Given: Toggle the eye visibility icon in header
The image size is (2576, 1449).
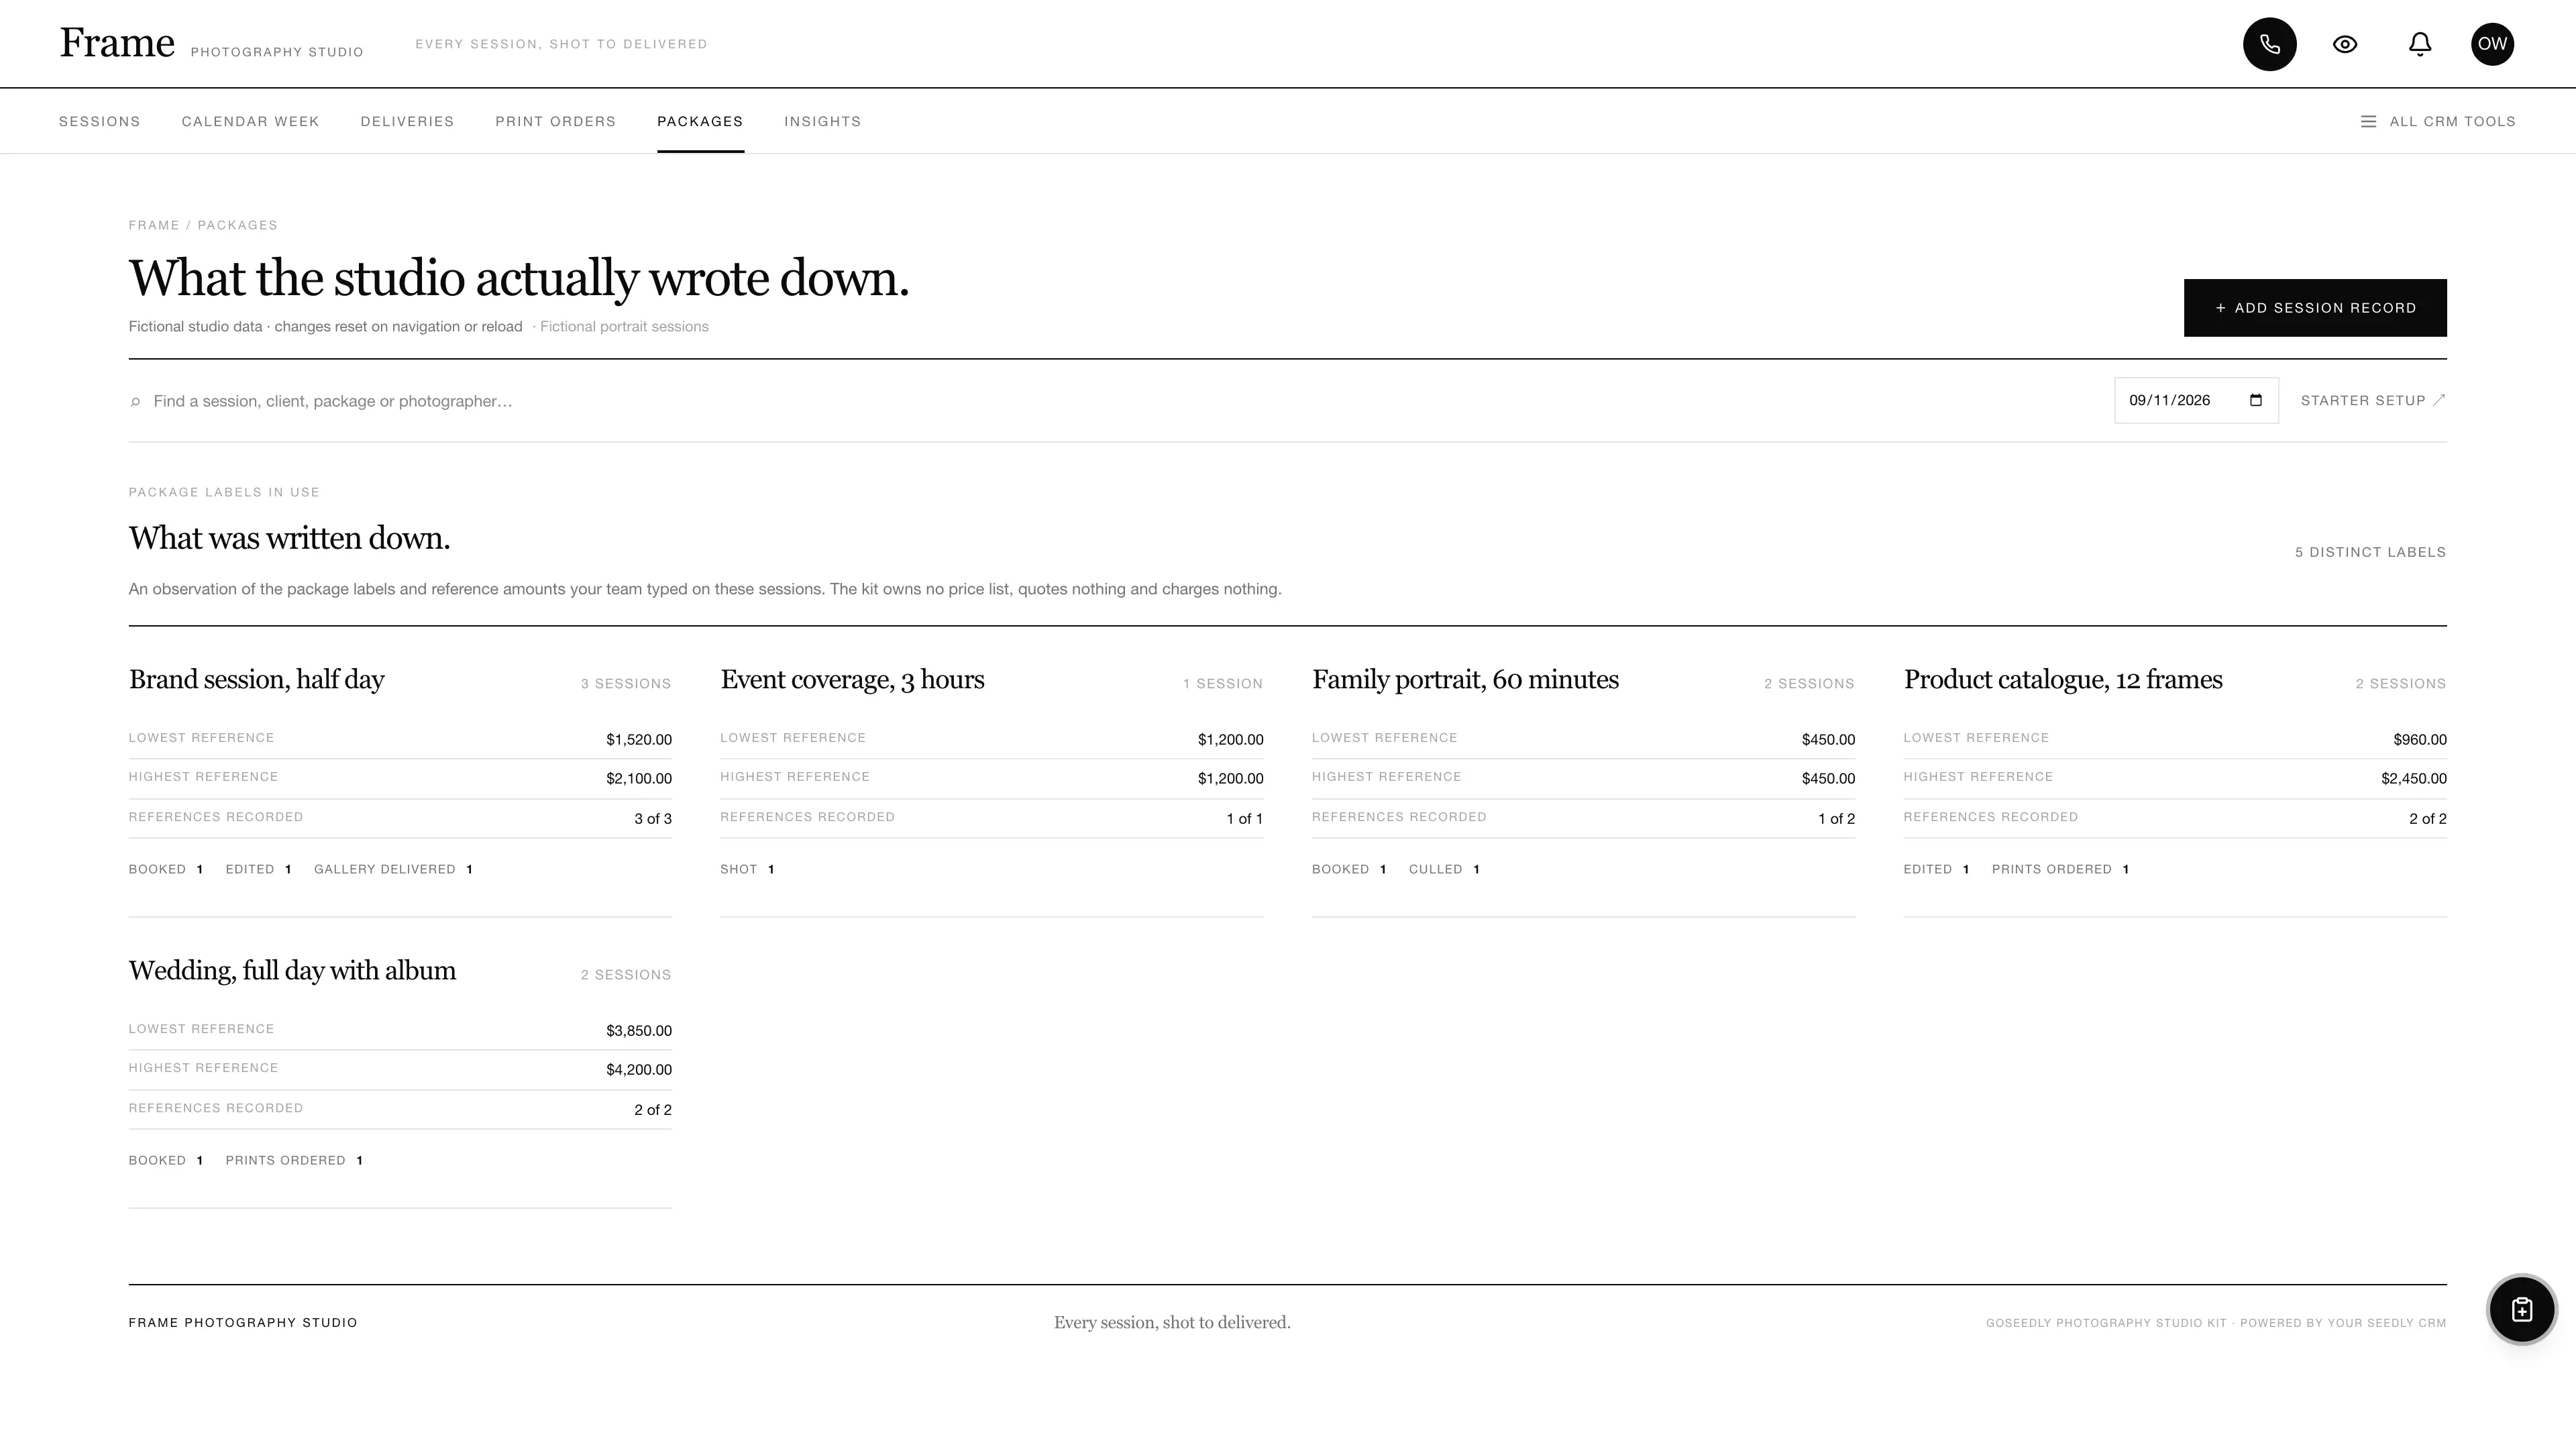Looking at the screenshot, I should tap(2345, 44).
